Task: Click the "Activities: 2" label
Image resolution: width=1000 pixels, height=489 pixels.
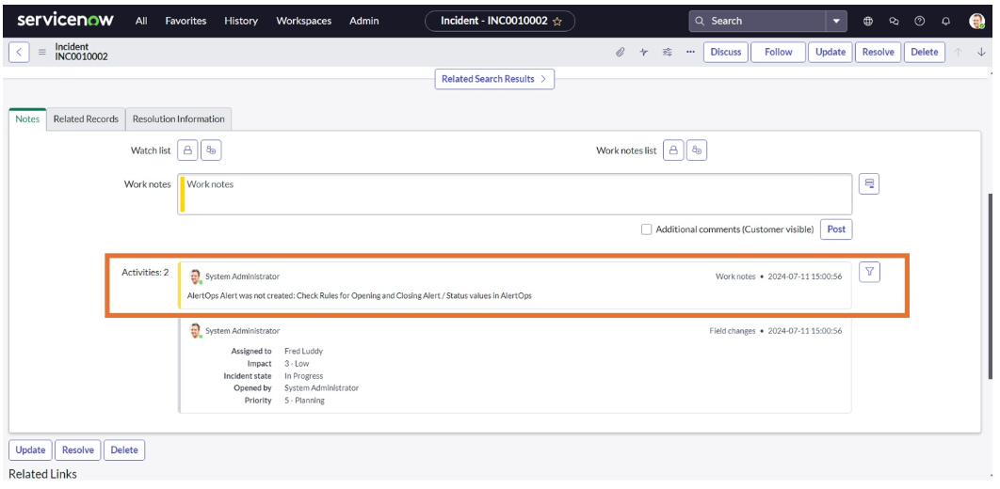Action: [x=145, y=272]
